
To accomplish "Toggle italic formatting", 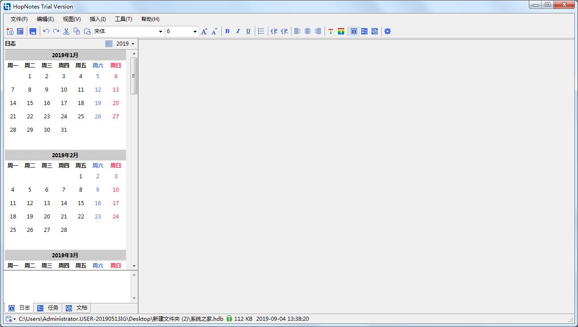I will (238, 31).
